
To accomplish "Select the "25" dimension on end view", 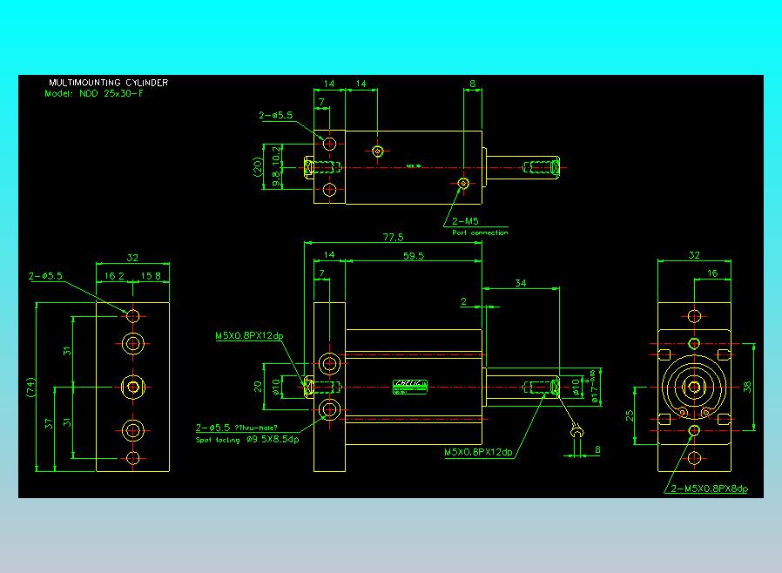I will click(x=630, y=415).
